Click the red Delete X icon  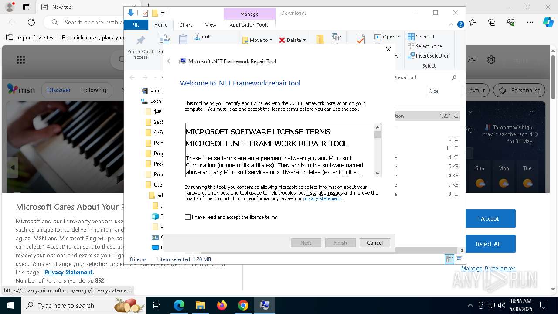(x=282, y=40)
